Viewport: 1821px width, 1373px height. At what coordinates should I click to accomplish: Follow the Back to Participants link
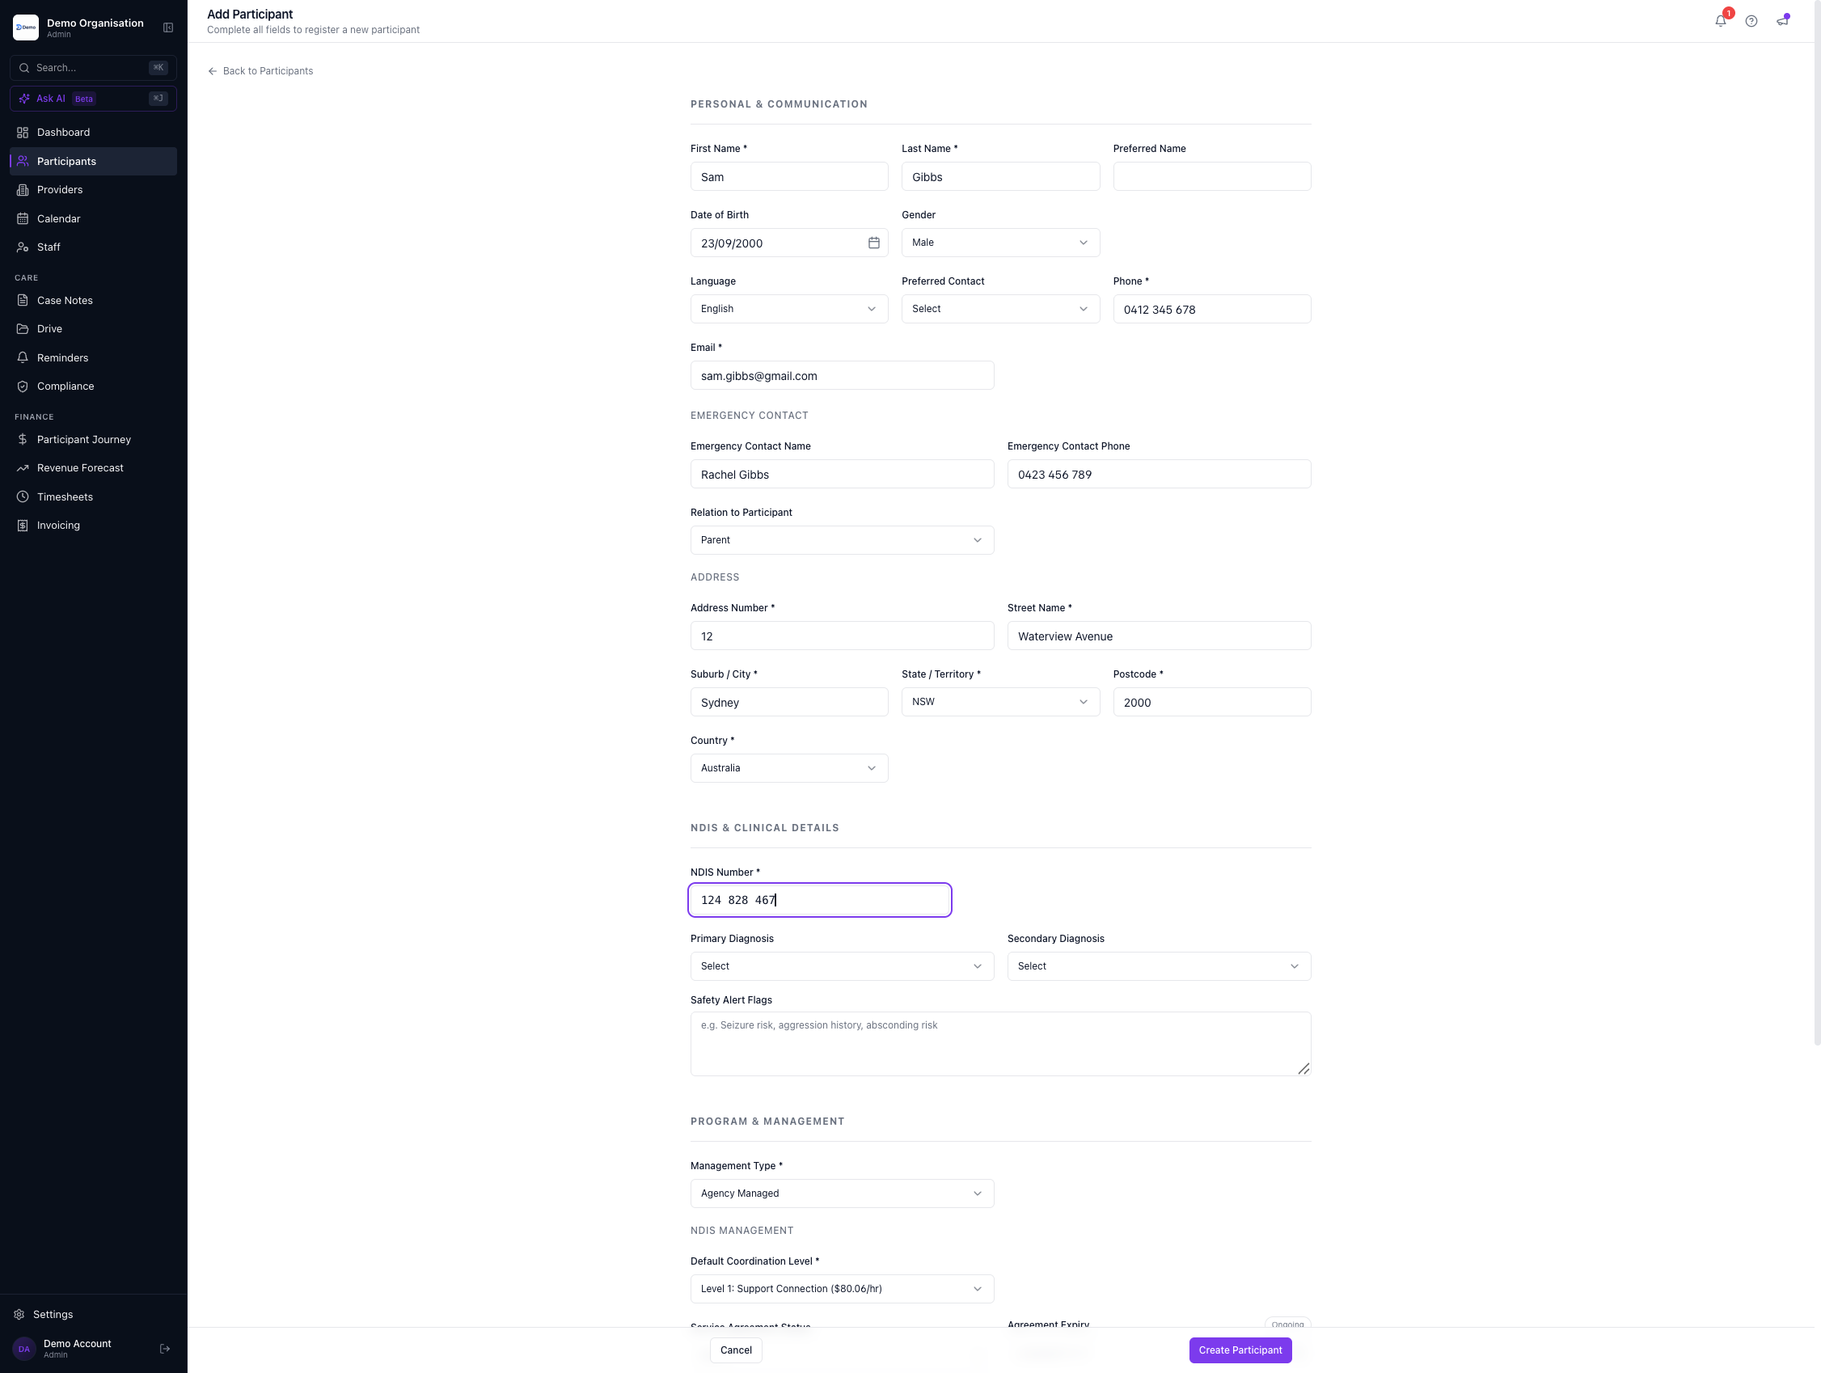pos(260,71)
